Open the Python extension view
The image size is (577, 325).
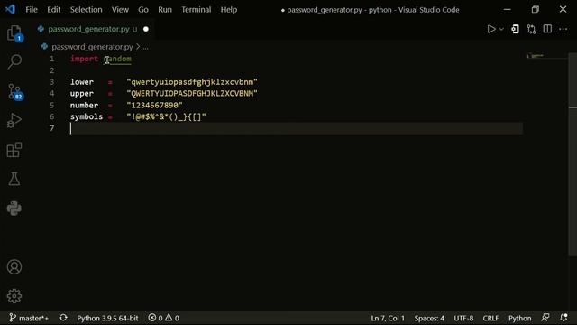pyautogui.click(x=14, y=209)
